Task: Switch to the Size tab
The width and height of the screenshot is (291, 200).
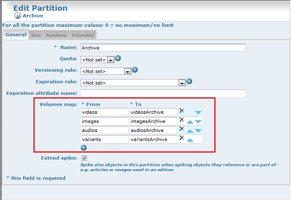Action: click(36, 35)
